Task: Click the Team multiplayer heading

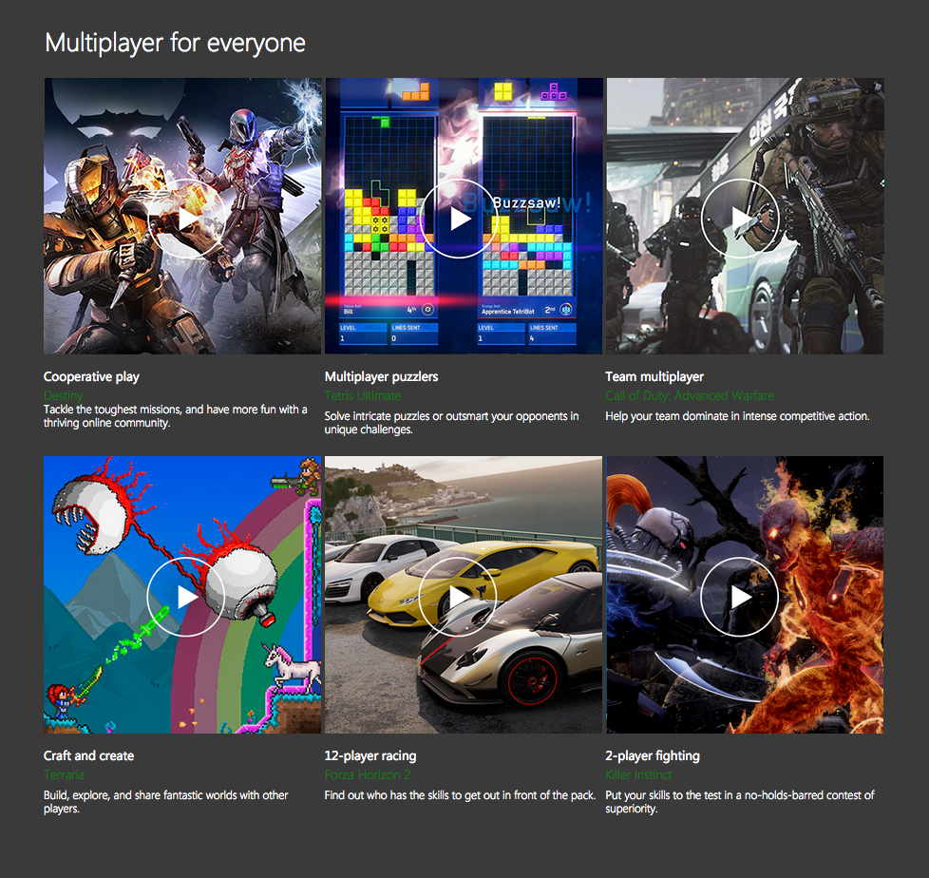Action: click(654, 376)
